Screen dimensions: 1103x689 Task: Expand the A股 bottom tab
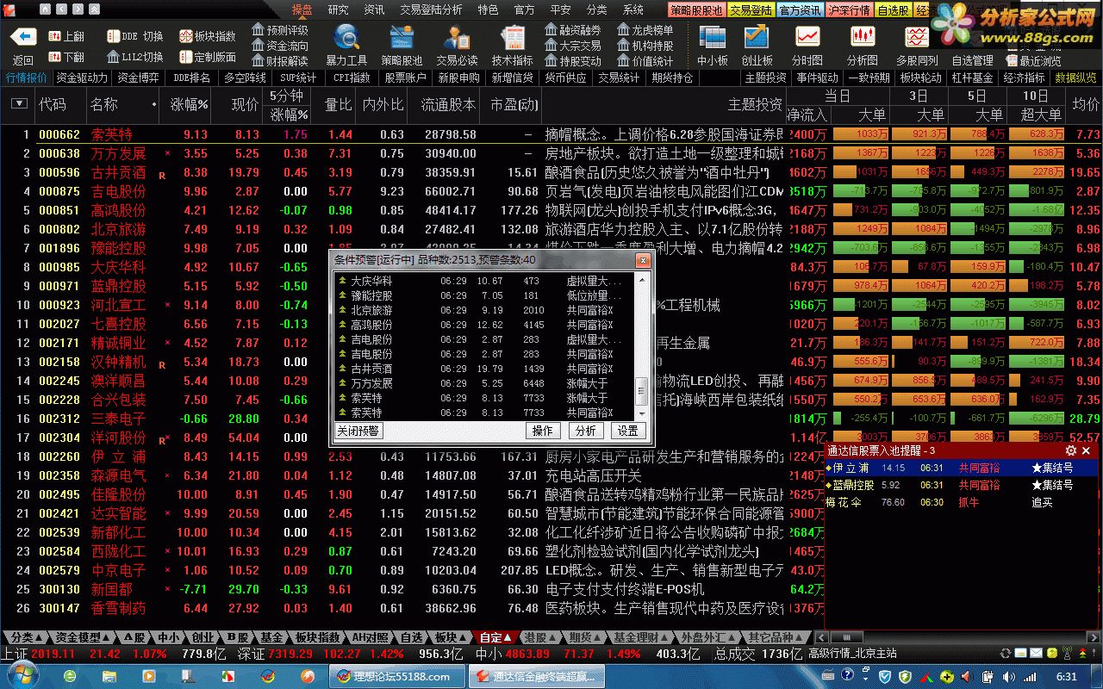[x=134, y=637]
